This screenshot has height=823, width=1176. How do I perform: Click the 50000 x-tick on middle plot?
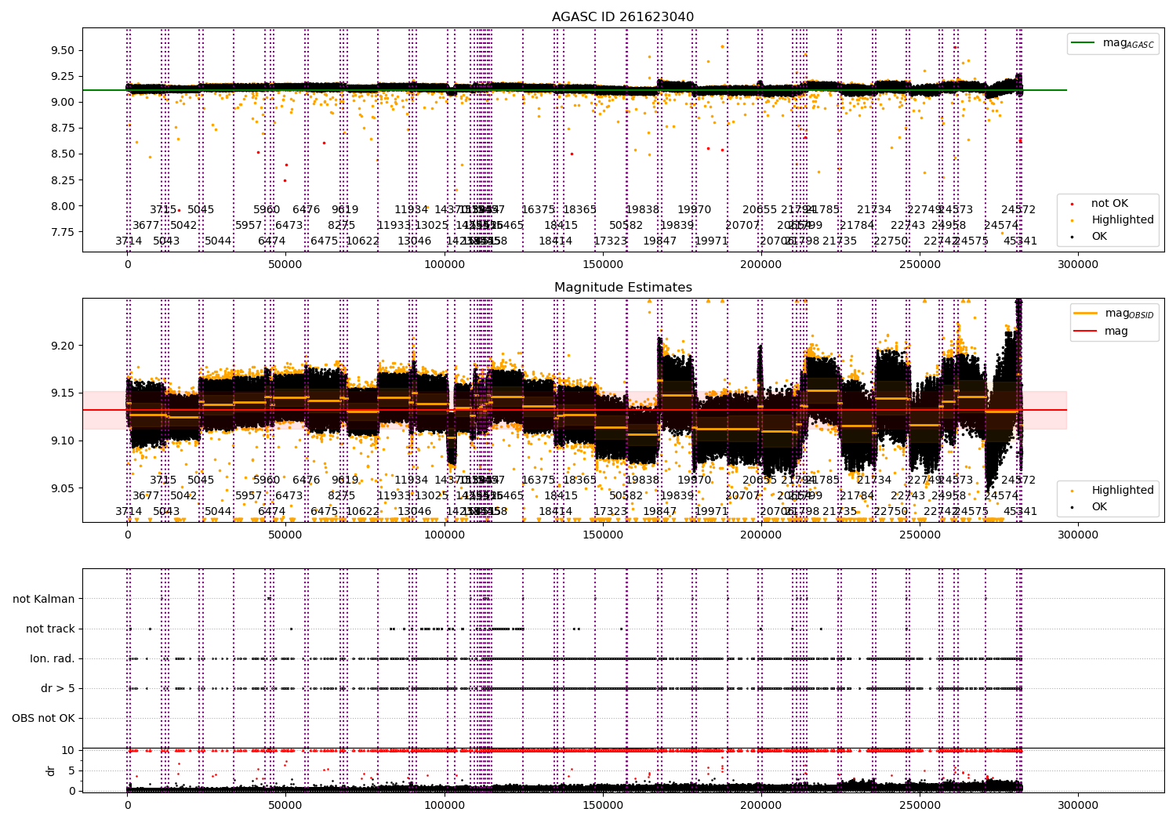pos(286,535)
